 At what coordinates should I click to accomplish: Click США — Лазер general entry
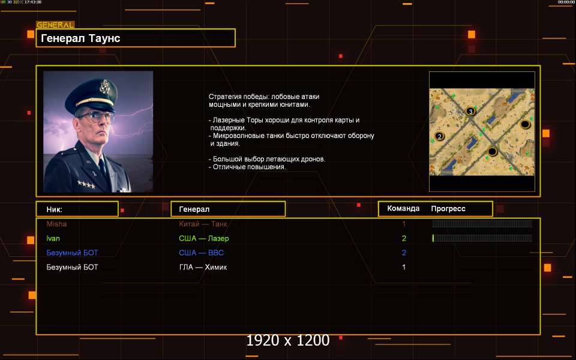point(204,238)
